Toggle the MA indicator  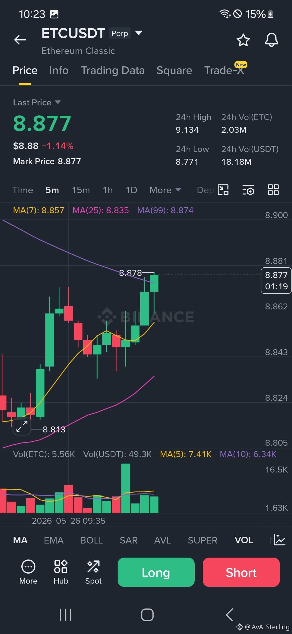[x=20, y=540]
